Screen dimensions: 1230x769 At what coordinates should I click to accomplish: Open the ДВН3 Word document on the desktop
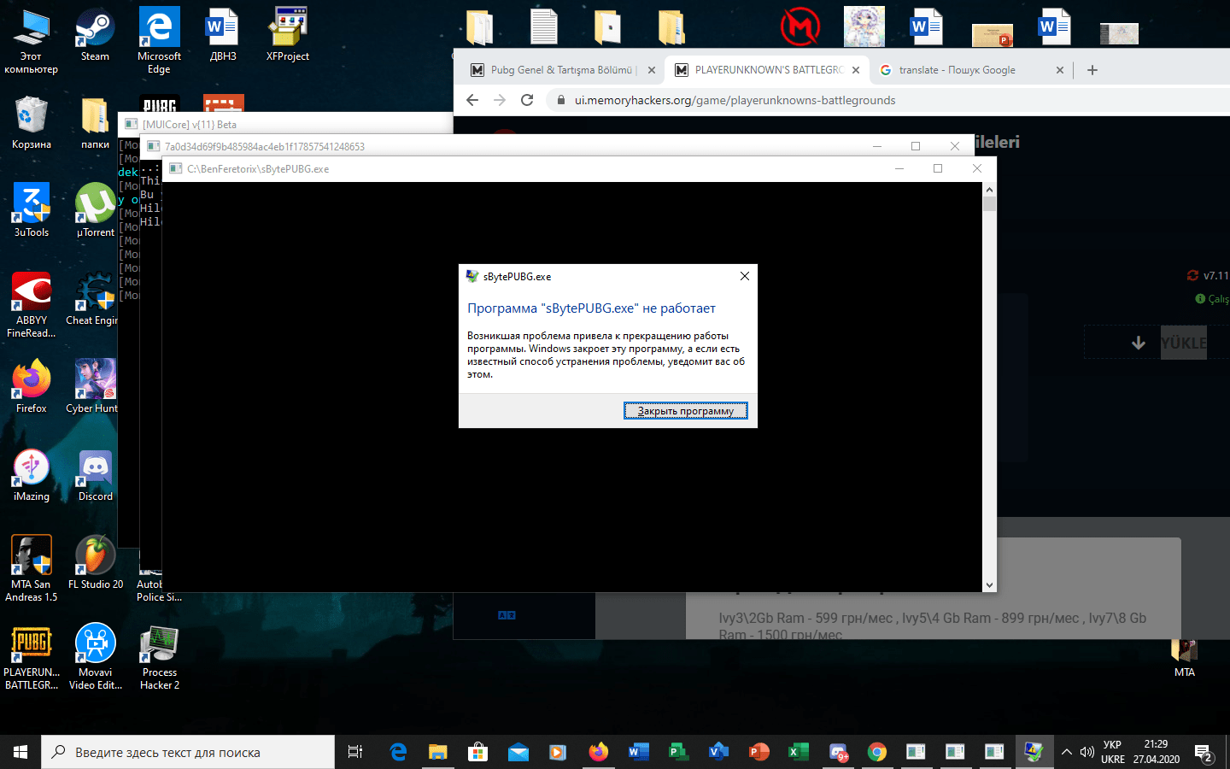223,34
